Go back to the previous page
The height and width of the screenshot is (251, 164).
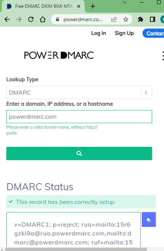[7, 20]
